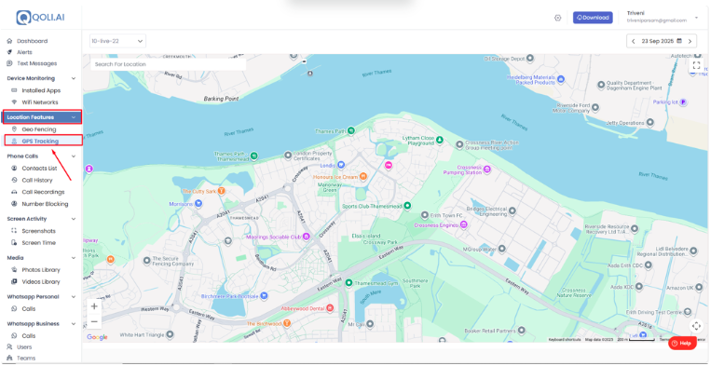Viewport: 710px width, 366px height.
Task: Click the QOLI.AI logo
Action: pos(40,17)
